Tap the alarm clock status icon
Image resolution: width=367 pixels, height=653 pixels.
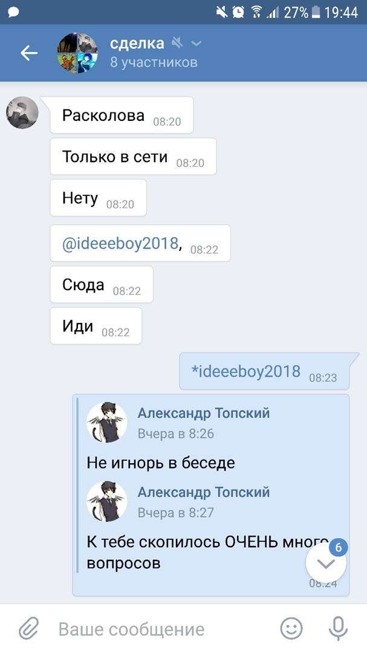coord(238,13)
